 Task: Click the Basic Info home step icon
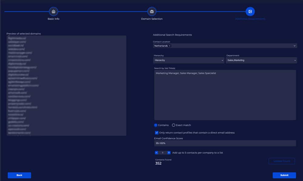click(x=54, y=11)
